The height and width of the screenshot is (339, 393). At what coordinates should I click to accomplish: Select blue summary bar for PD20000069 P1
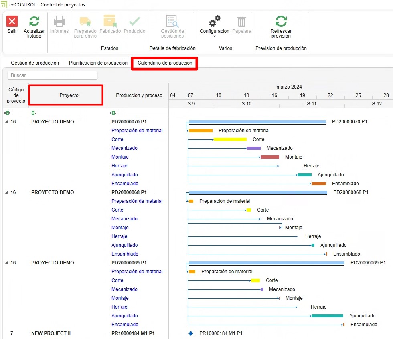coord(267,263)
